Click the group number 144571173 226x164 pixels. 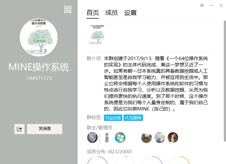(x=39, y=78)
